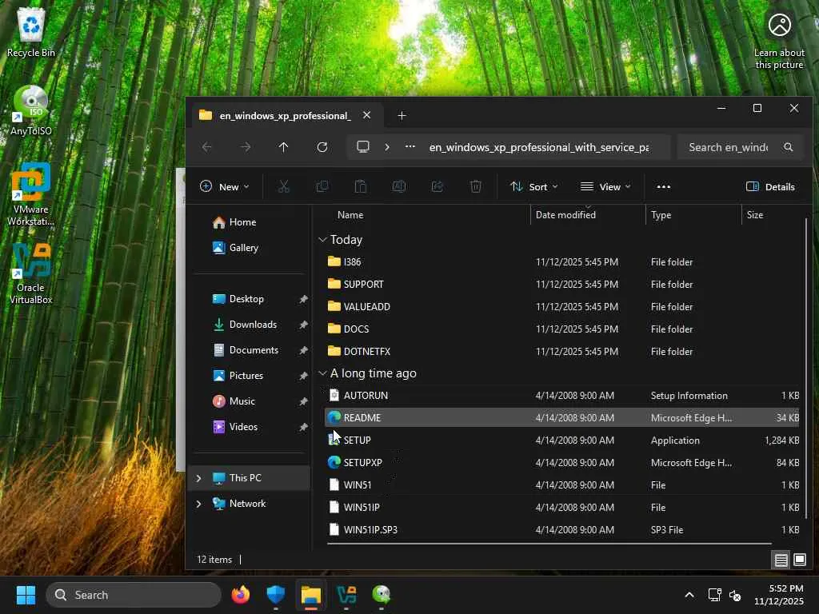The height and width of the screenshot is (614, 819).
Task: Go to Home in navigation pane
Action: coord(234,222)
